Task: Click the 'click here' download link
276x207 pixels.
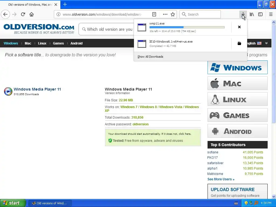Action: 185,134
